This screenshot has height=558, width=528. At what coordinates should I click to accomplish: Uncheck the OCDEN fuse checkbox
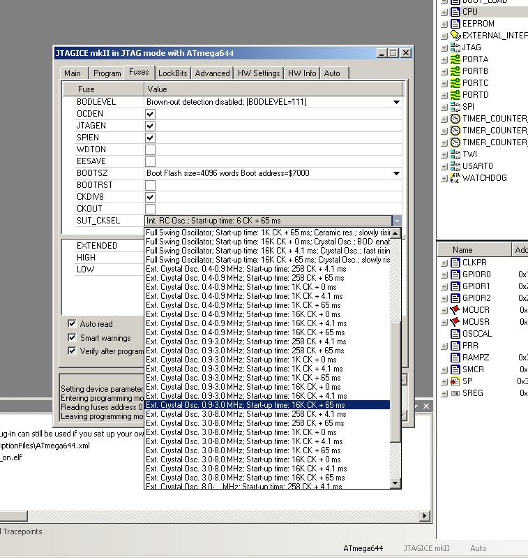[x=150, y=115]
